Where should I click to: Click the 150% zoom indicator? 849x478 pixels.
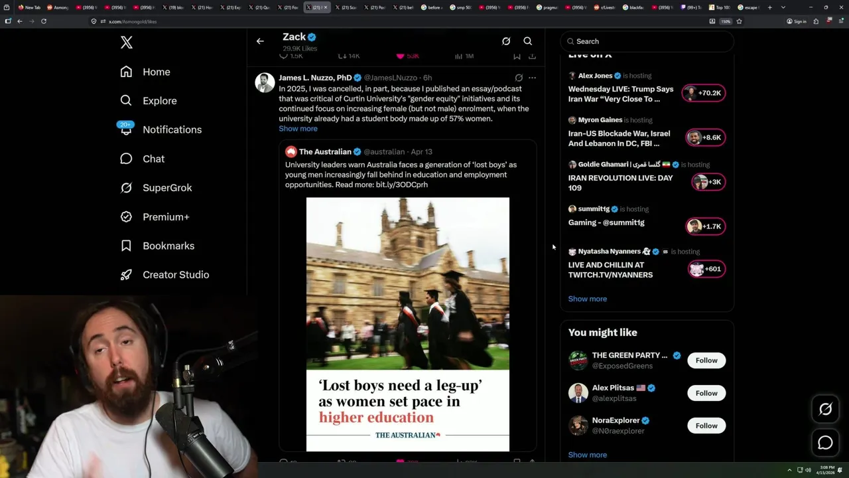point(726,21)
